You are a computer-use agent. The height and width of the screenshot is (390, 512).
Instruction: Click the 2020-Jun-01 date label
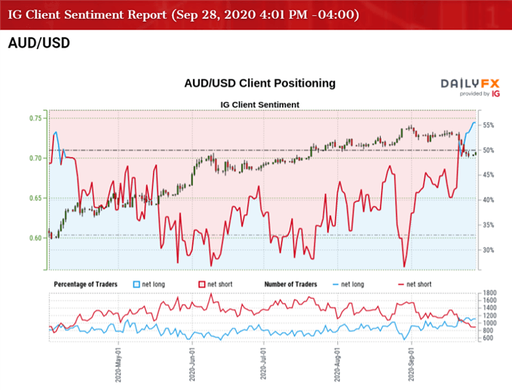coord(192,364)
